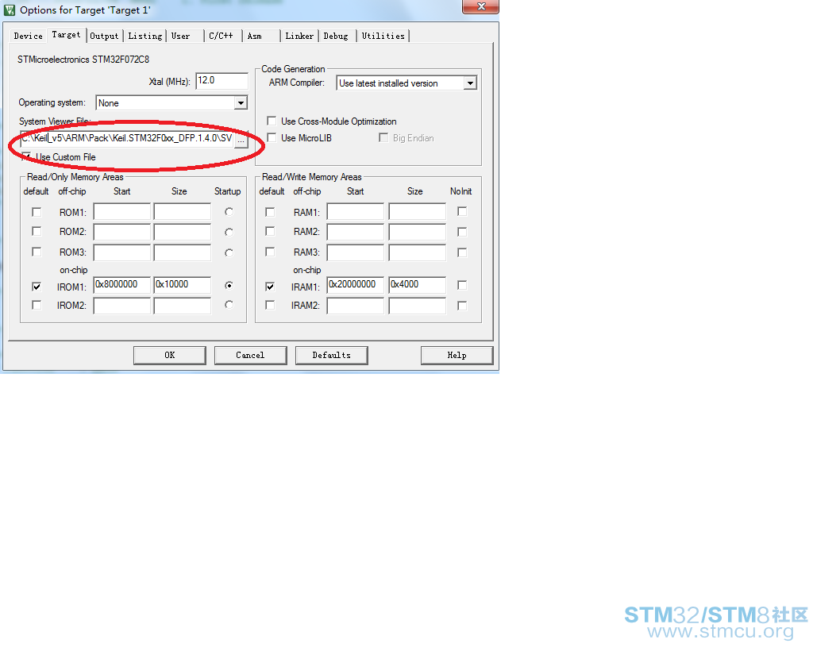This screenshot has width=813, height=651.
Task: Click the RAM3 Start address field
Action: point(355,252)
